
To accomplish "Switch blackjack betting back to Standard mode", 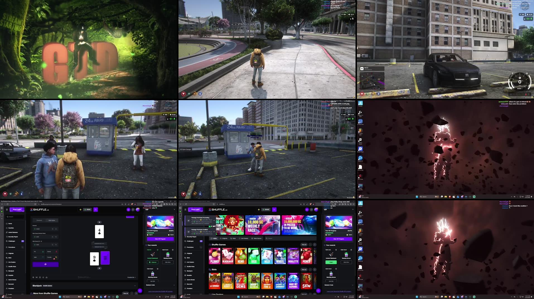I will pos(40,220).
